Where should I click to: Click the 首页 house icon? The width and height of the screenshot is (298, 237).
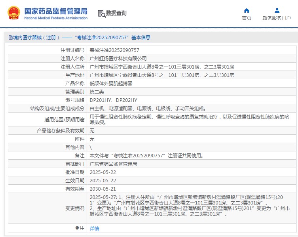click(x=247, y=10)
